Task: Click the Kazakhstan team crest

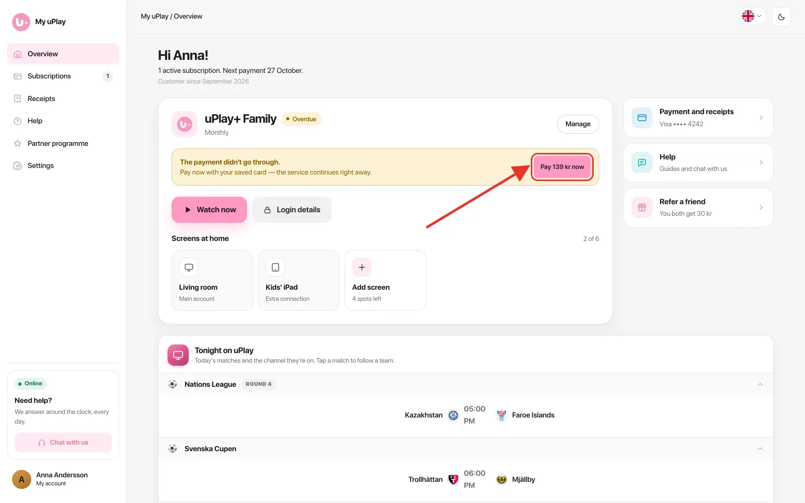Action: pyautogui.click(x=453, y=415)
